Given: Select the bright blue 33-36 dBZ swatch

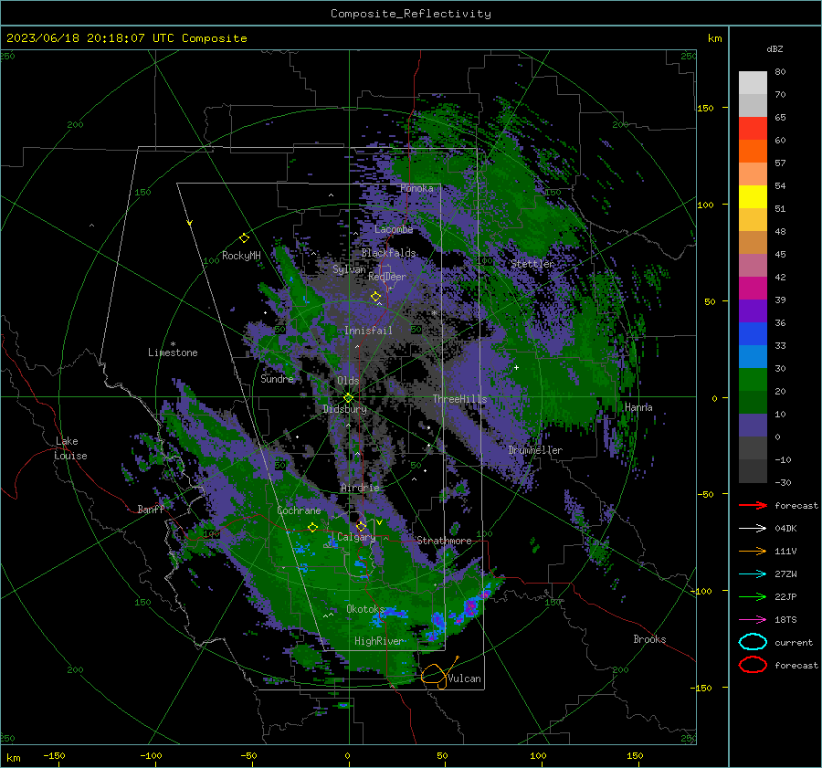Looking at the screenshot, I should point(753,334).
